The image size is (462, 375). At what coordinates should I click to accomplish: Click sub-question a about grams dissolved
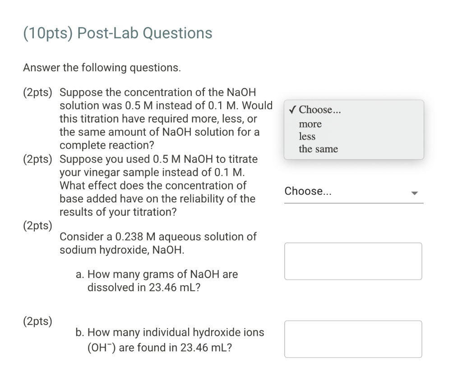click(156, 280)
